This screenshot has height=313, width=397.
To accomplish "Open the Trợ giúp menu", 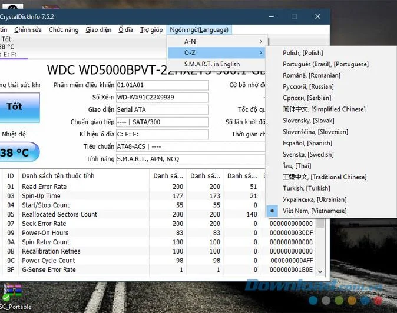I will point(151,30).
